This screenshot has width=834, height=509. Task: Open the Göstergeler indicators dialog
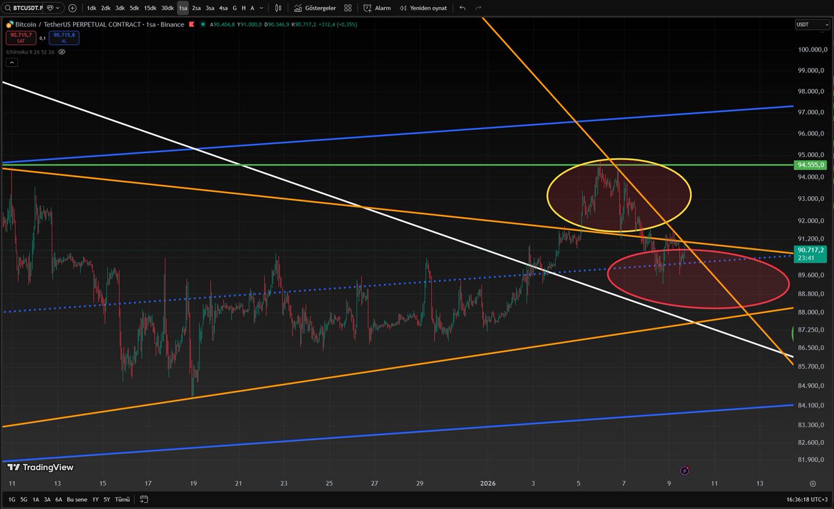(x=315, y=8)
